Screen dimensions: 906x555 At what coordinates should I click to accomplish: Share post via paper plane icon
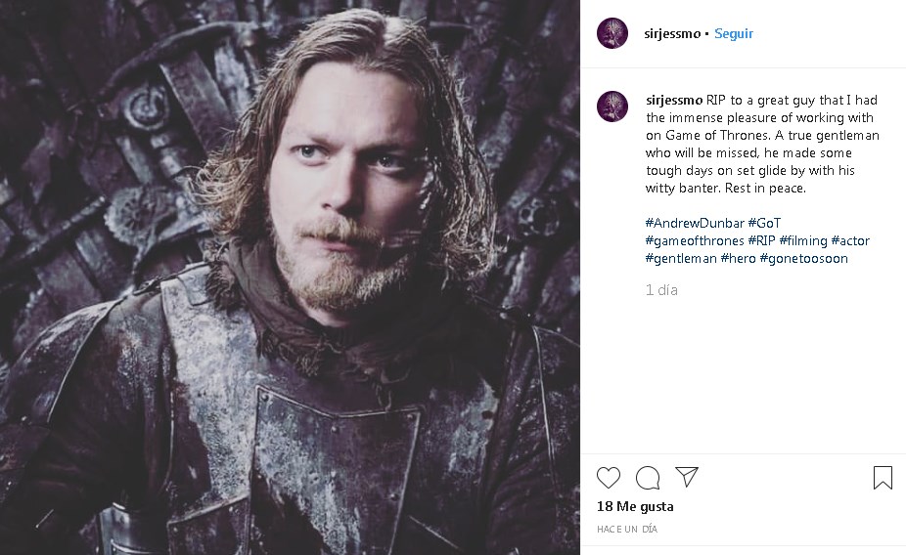pos(687,476)
